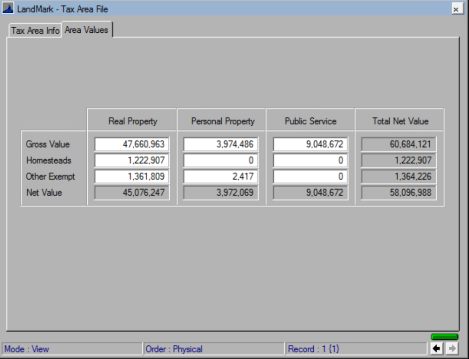Select the Public Service Homesteads field

[310, 160]
